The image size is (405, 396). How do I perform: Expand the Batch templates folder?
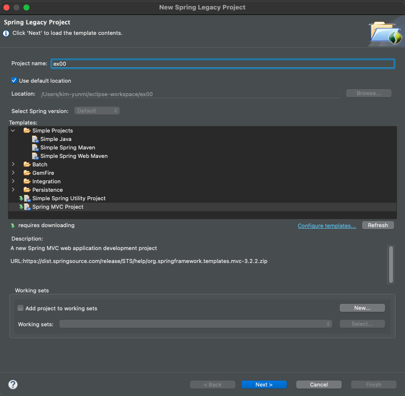pyautogui.click(x=13, y=164)
